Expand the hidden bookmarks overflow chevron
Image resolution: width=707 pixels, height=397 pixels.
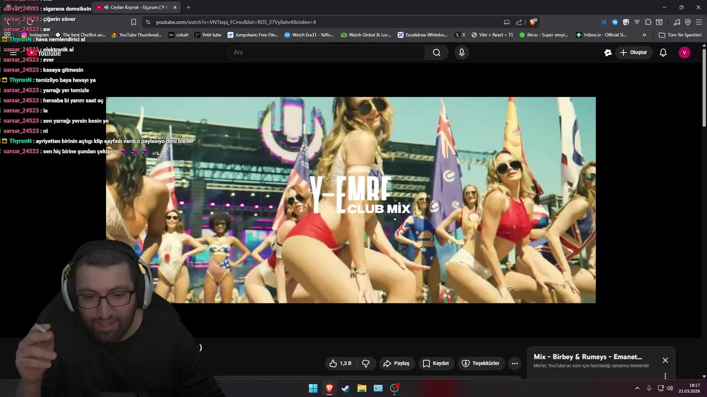click(644, 35)
